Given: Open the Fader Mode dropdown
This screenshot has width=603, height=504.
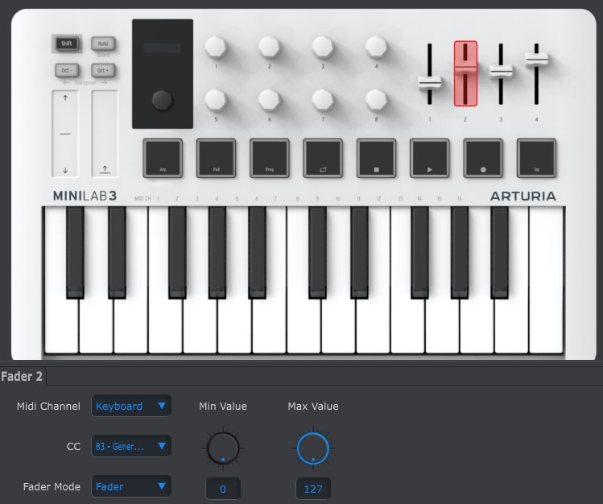Looking at the screenshot, I should (131, 487).
